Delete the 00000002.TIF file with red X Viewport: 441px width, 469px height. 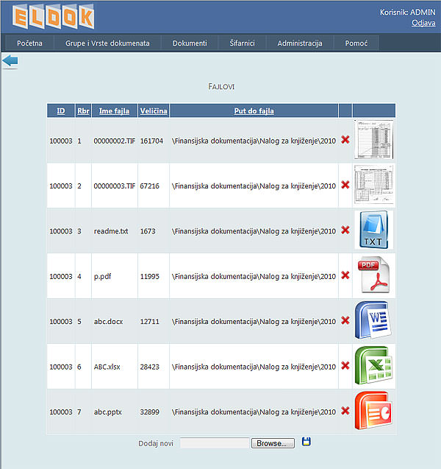click(345, 139)
